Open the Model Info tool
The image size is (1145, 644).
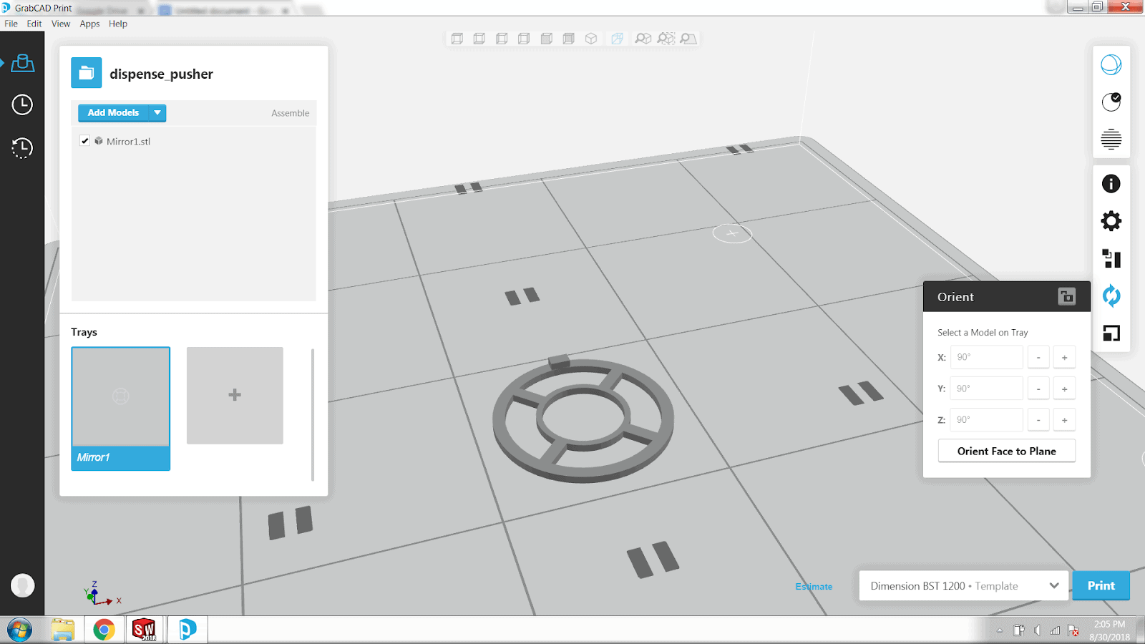click(x=1111, y=184)
